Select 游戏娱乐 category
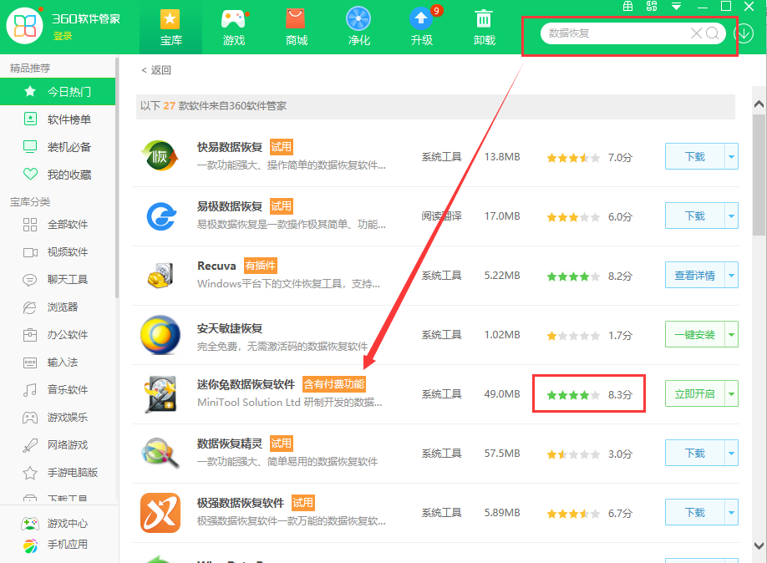The image size is (767, 563). [x=58, y=417]
